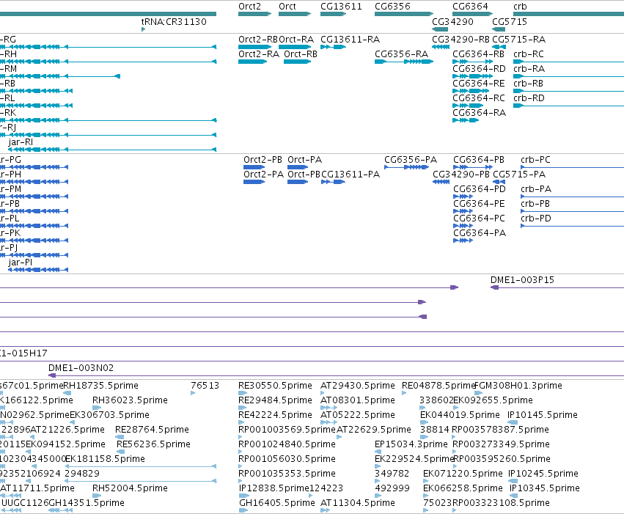624x514 pixels.
Task: Open protein CG13611-PA
Action: 334,182
